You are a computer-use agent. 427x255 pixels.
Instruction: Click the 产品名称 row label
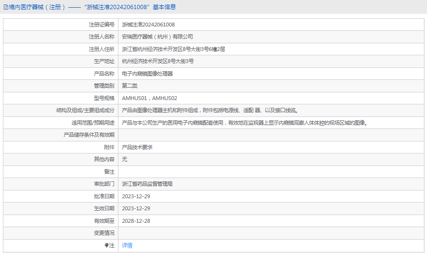pyautogui.click(x=104, y=74)
